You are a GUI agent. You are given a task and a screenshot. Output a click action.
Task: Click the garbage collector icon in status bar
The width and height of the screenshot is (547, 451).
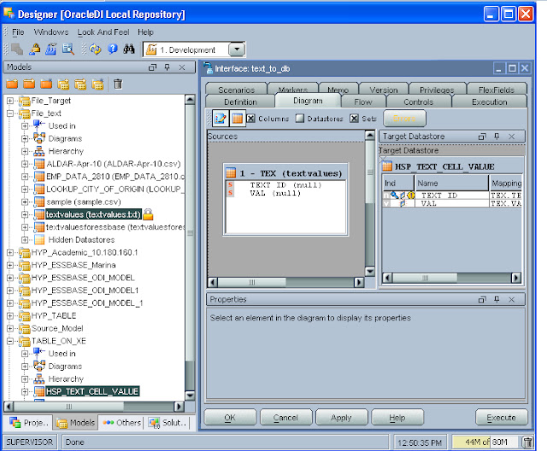[x=527, y=442]
